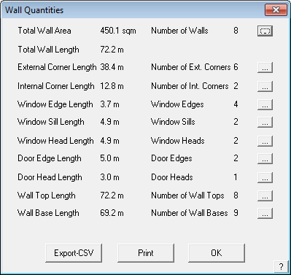This screenshot has height=275, width=291.
Task: Click the Export-CSV button
Action: pos(74,253)
